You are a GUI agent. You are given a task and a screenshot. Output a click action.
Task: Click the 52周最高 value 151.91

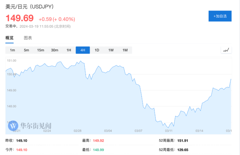point(182,141)
